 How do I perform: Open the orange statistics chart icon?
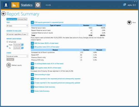15,5
